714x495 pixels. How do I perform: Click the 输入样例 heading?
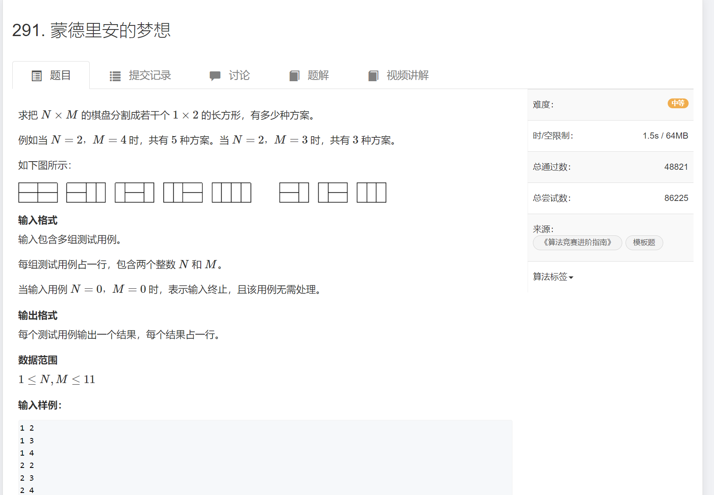click(40, 406)
